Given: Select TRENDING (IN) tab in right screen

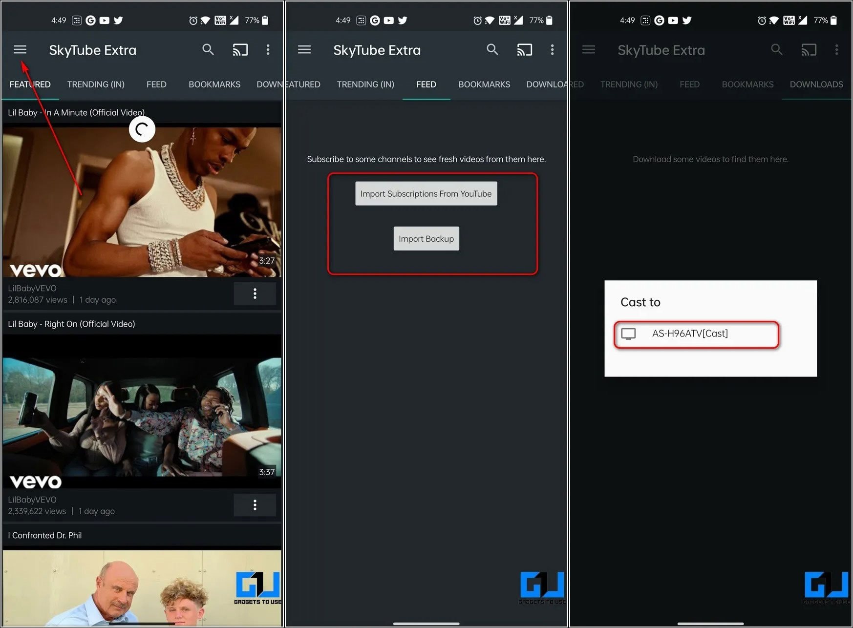Looking at the screenshot, I should pos(629,84).
